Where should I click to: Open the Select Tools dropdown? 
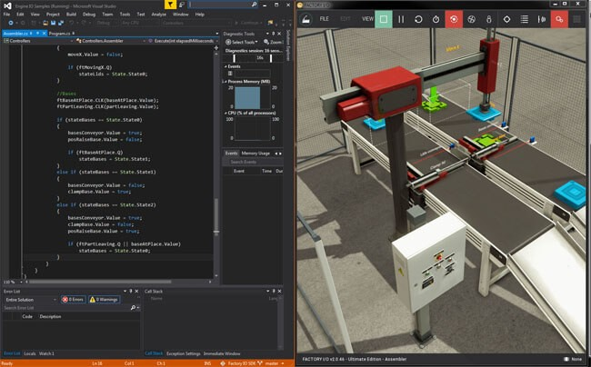243,42
